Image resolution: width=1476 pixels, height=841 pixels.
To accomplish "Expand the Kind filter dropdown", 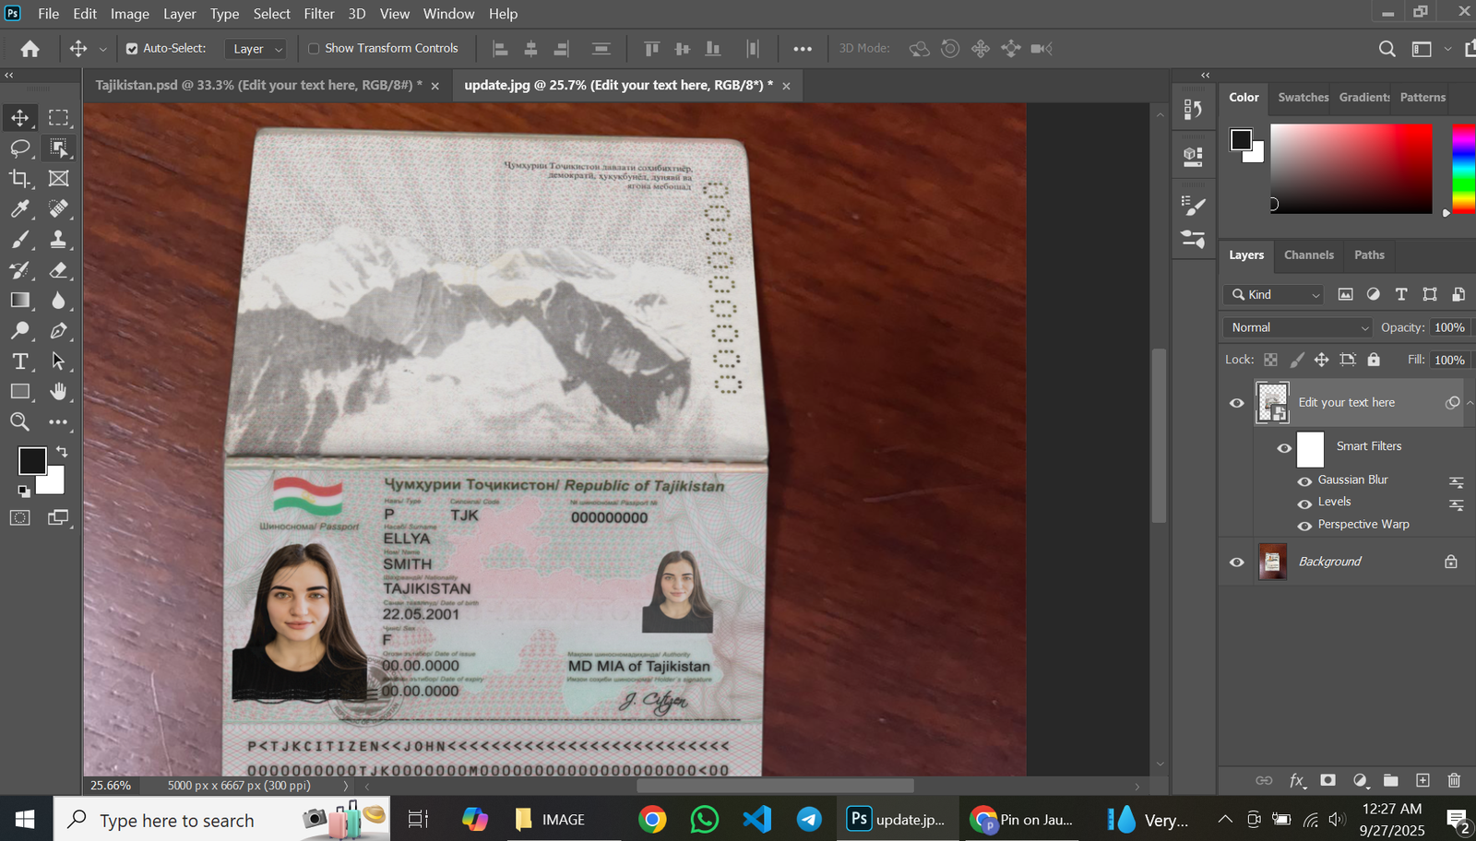I will click(x=1277, y=295).
